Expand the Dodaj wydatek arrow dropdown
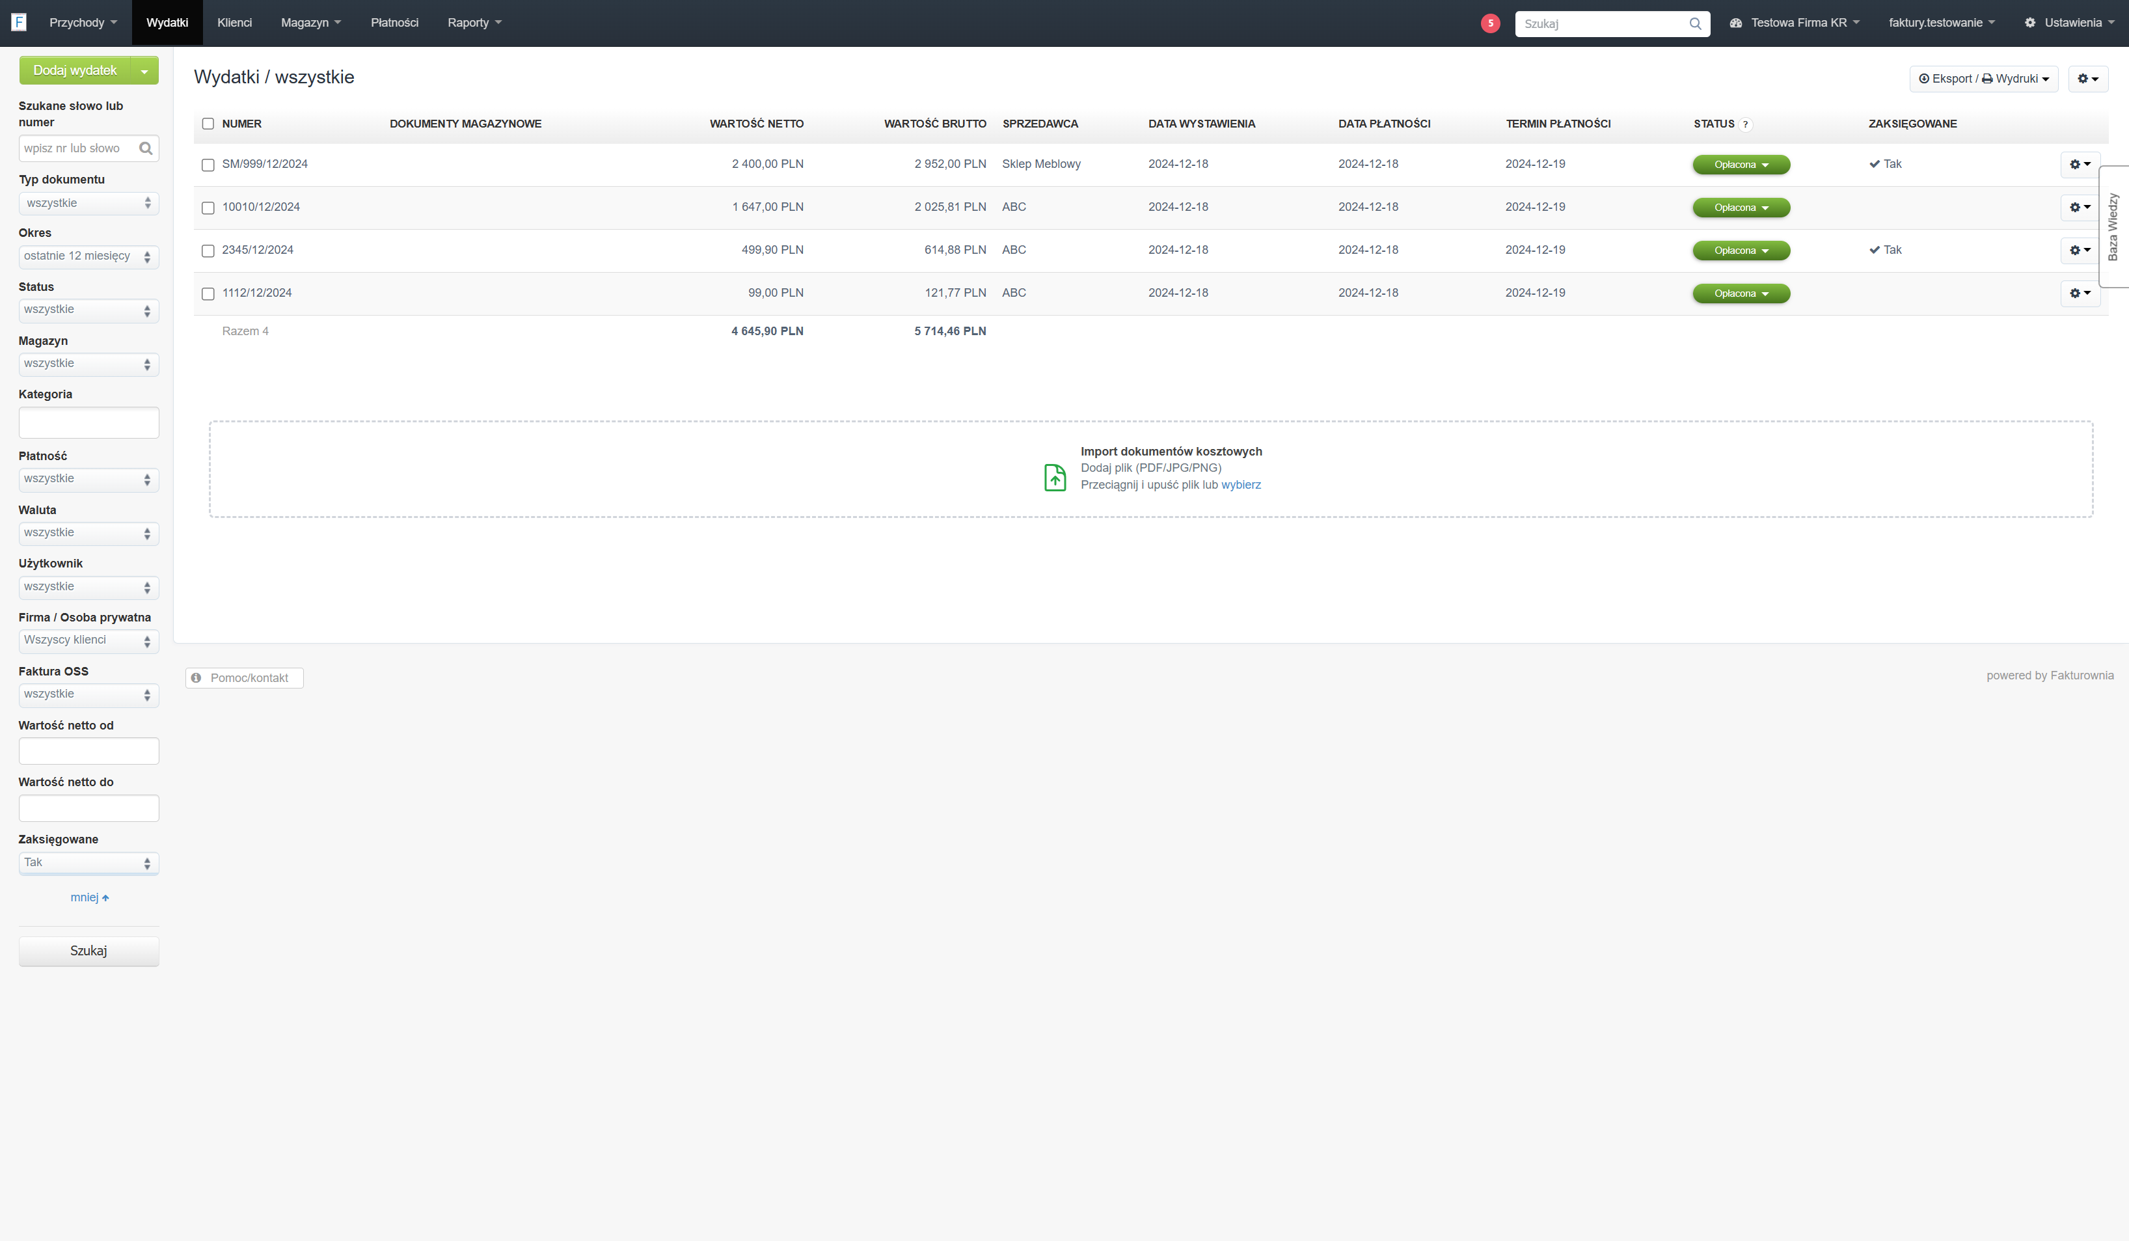2129x1241 pixels. point(144,71)
